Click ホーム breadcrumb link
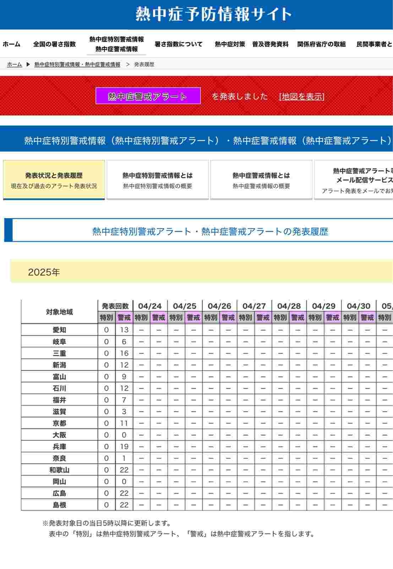393x569 pixels. [15, 64]
